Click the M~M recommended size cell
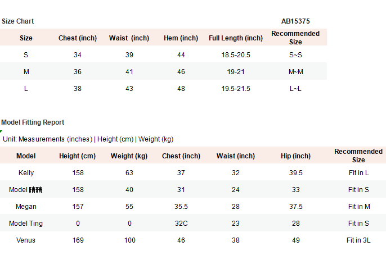The height and width of the screenshot is (269, 386). [x=295, y=72]
